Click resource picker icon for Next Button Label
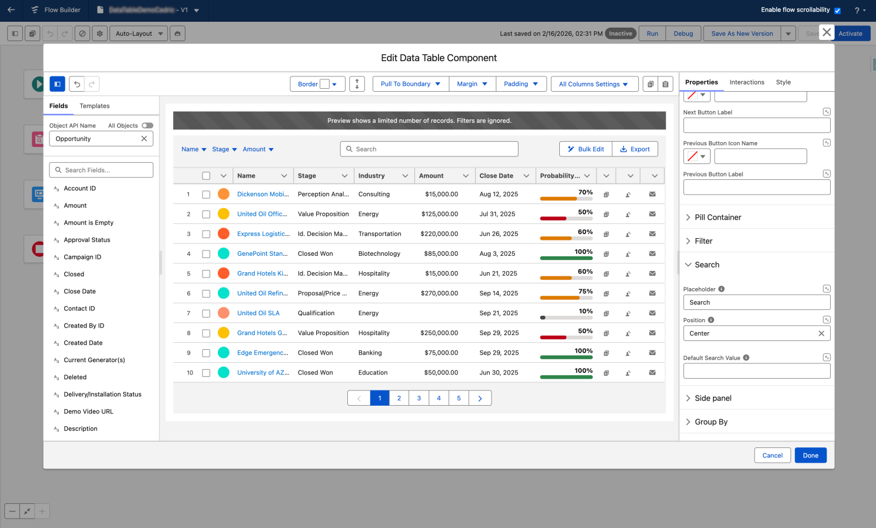 pyautogui.click(x=827, y=112)
